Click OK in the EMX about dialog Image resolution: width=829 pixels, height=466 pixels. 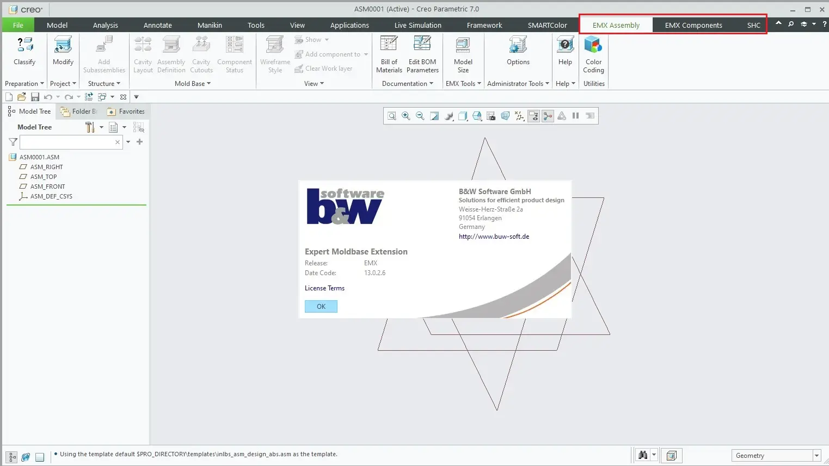[321, 307]
